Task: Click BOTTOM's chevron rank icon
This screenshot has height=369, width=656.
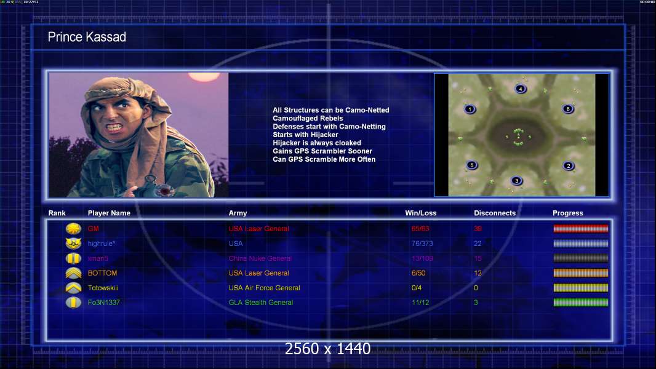Action: coord(74,273)
